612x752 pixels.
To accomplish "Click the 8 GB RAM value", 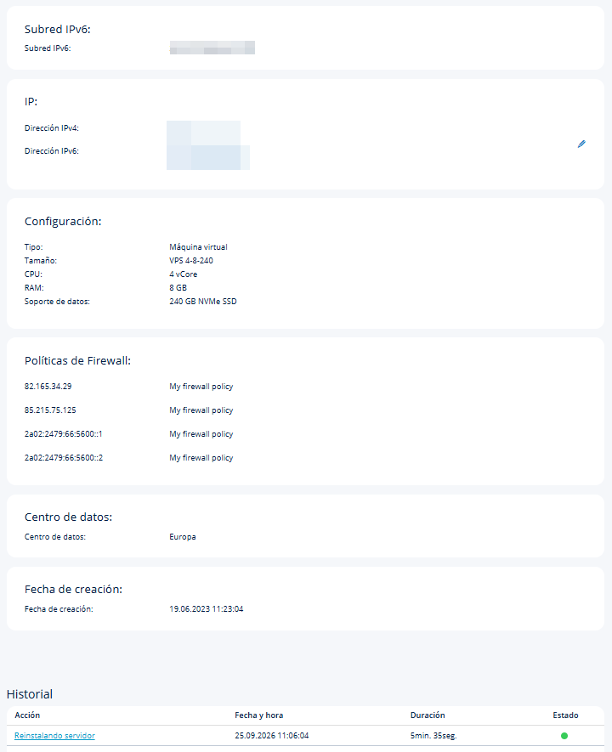I will click(x=178, y=288).
